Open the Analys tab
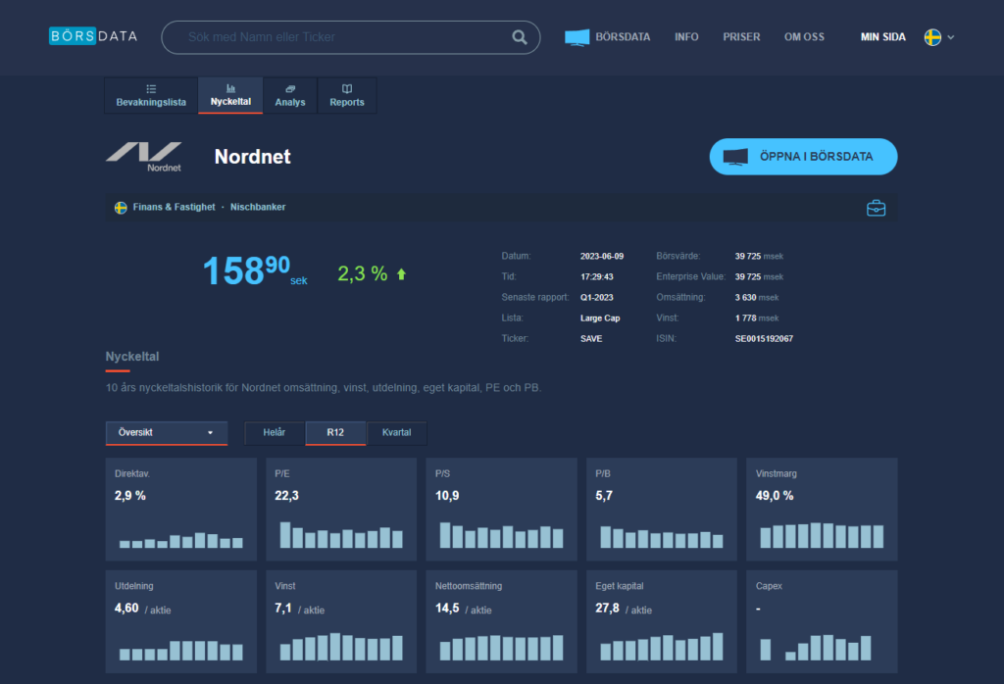Screen dimensions: 1004x684 (x=290, y=95)
